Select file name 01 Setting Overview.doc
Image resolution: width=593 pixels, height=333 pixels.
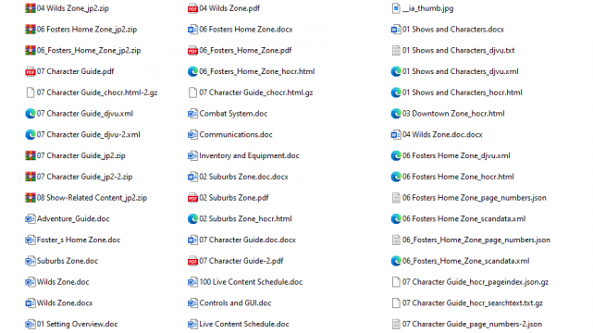point(77,324)
